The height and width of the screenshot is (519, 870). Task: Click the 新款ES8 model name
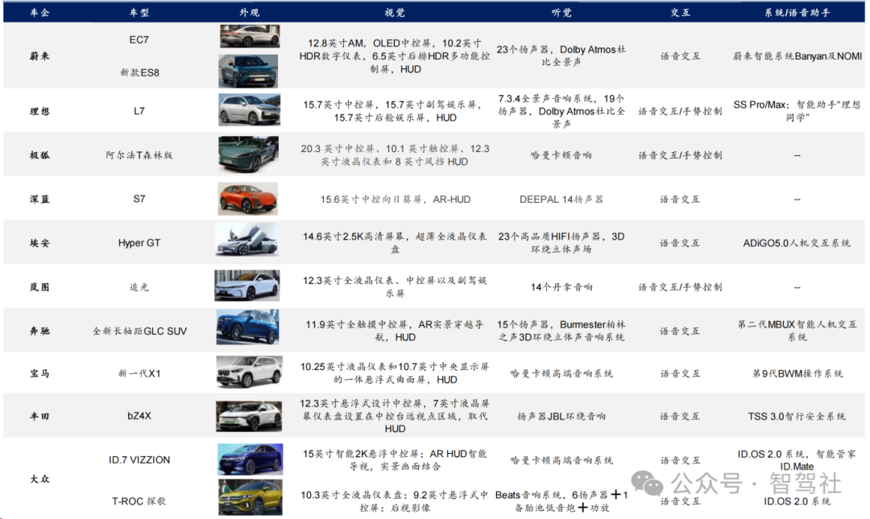click(139, 72)
